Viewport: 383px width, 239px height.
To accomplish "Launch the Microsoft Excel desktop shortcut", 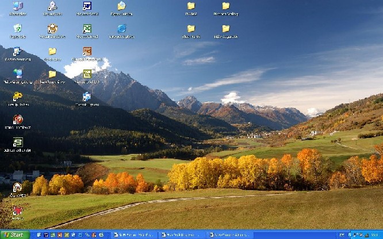I will [87, 29].
